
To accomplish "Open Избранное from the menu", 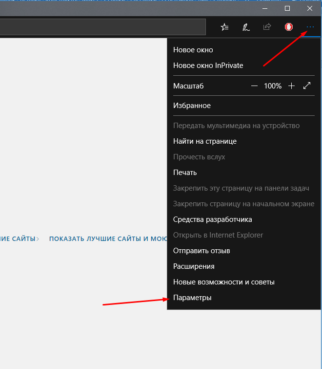I will point(244,106).
